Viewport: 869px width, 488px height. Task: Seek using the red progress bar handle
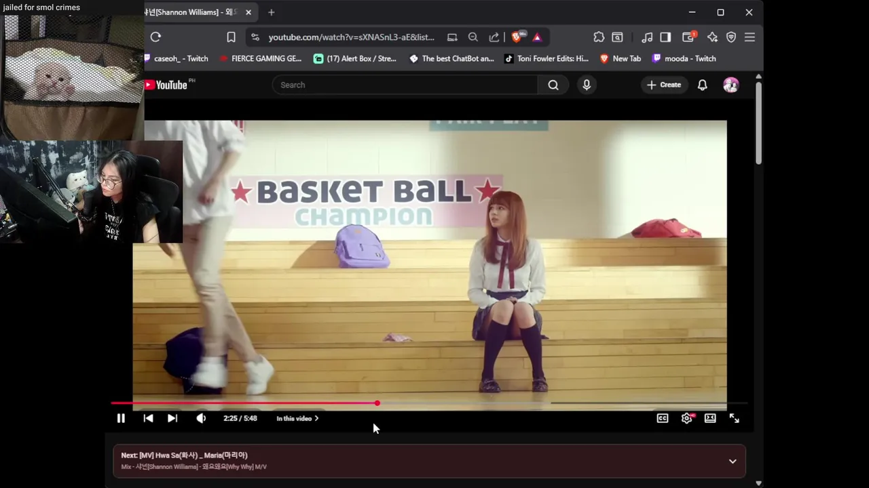[x=377, y=403]
